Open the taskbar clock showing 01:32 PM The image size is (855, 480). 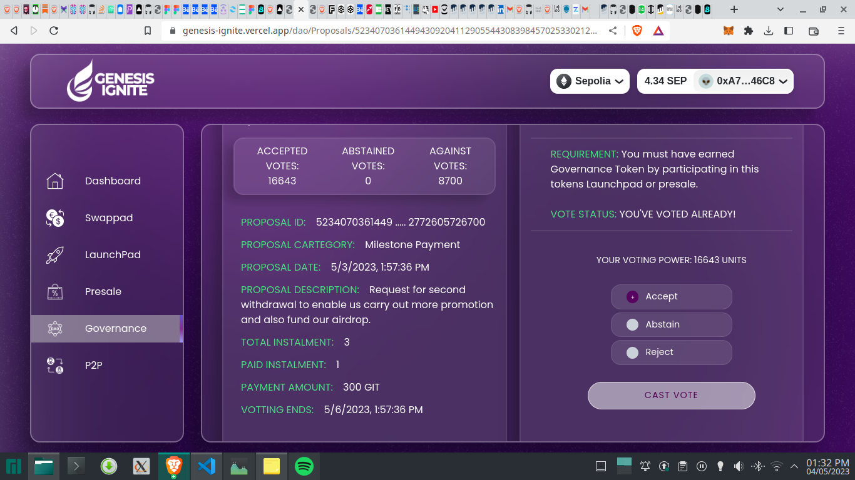(827, 466)
